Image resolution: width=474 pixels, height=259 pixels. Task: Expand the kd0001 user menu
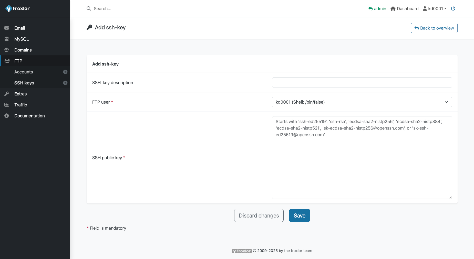click(435, 8)
